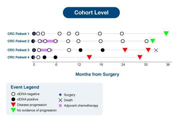
Task: Select green no-progression triangle for CRC Patient 2
Action: pyautogui.click(x=153, y=41)
